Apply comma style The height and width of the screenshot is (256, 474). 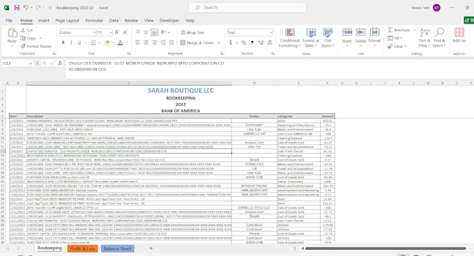pyautogui.click(x=252, y=43)
